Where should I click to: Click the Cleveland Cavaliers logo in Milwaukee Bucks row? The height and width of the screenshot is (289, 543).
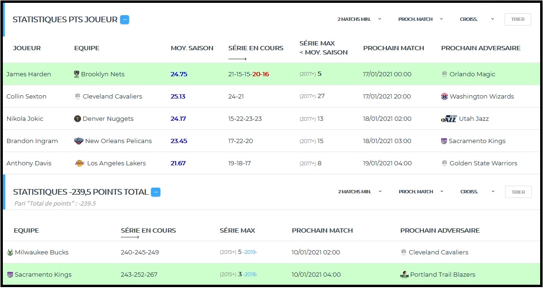coord(403,253)
